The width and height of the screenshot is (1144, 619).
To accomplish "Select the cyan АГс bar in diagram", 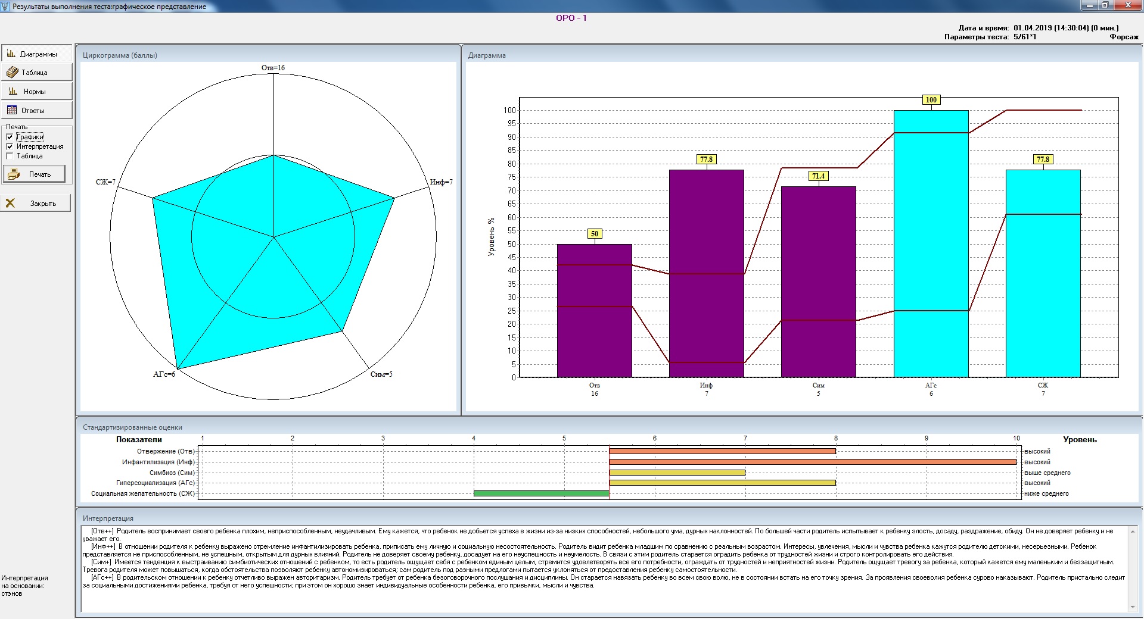I will pyautogui.click(x=931, y=244).
